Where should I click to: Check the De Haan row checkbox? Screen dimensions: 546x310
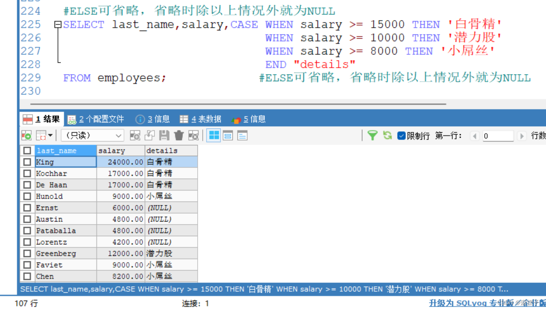click(28, 185)
